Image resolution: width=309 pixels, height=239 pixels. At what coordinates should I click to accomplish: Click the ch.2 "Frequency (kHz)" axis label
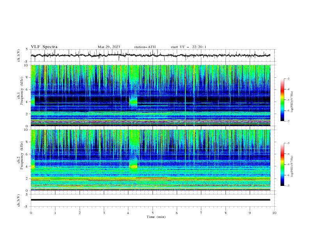point(21,155)
